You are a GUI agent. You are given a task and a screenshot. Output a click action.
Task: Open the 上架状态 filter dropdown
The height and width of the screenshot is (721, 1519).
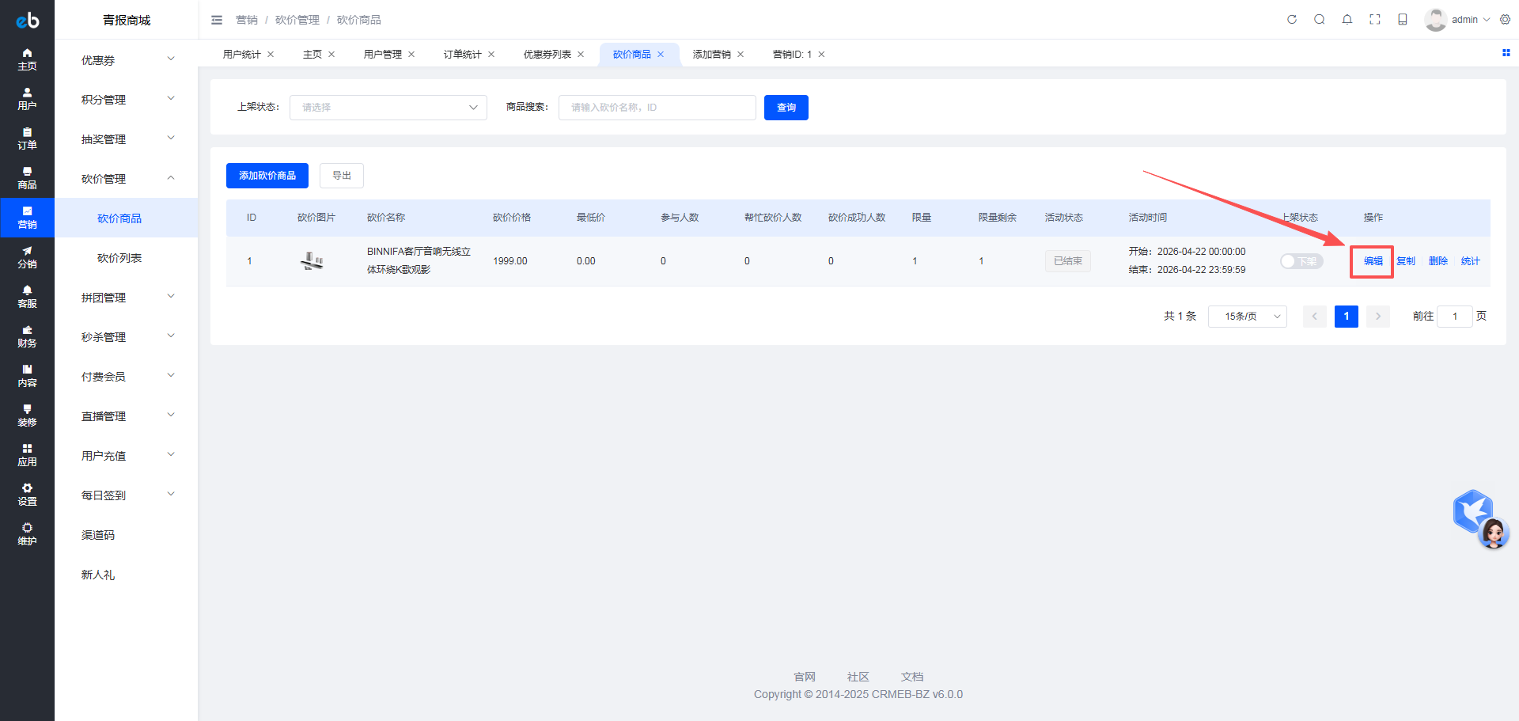pyautogui.click(x=388, y=108)
